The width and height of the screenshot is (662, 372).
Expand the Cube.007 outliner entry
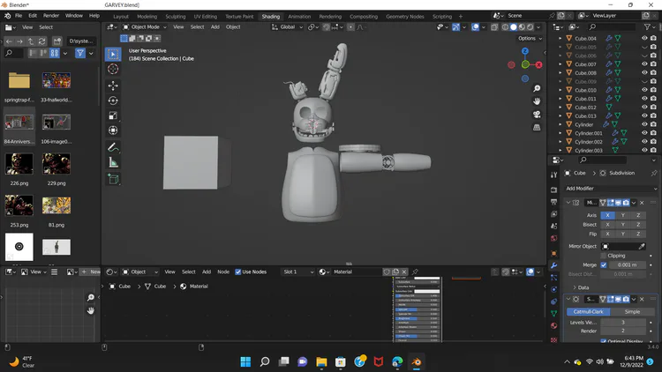pyautogui.click(x=560, y=64)
